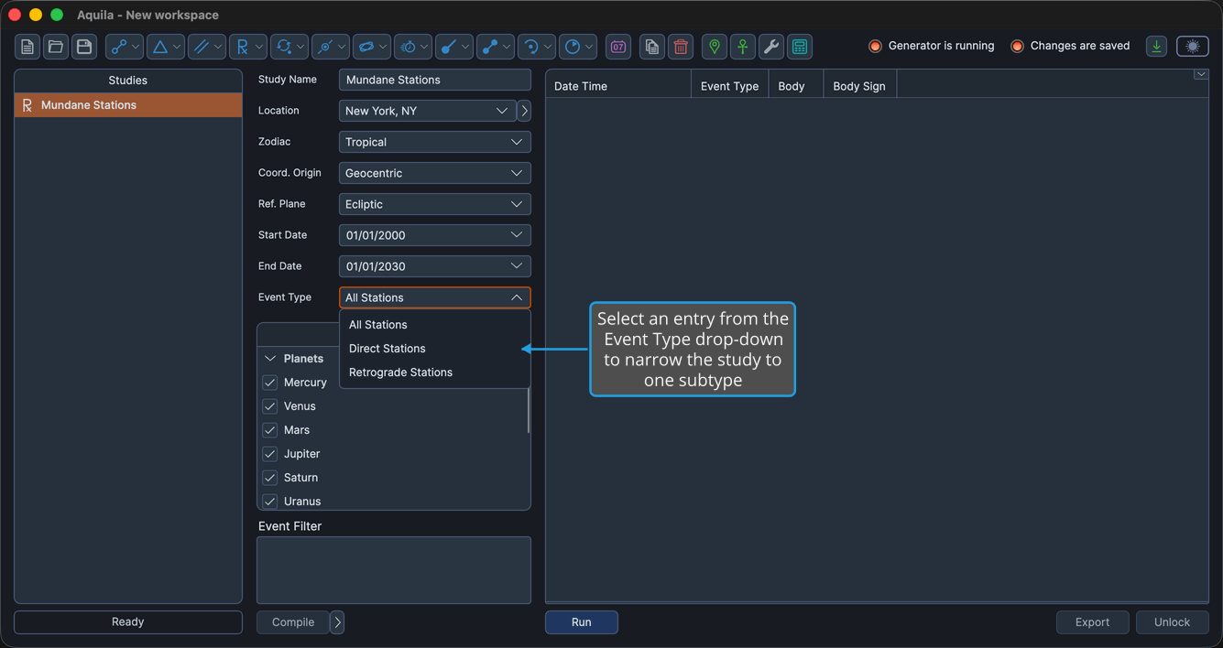Edit the Study Name field
Viewport: 1223px width, 648px height.
435,80
